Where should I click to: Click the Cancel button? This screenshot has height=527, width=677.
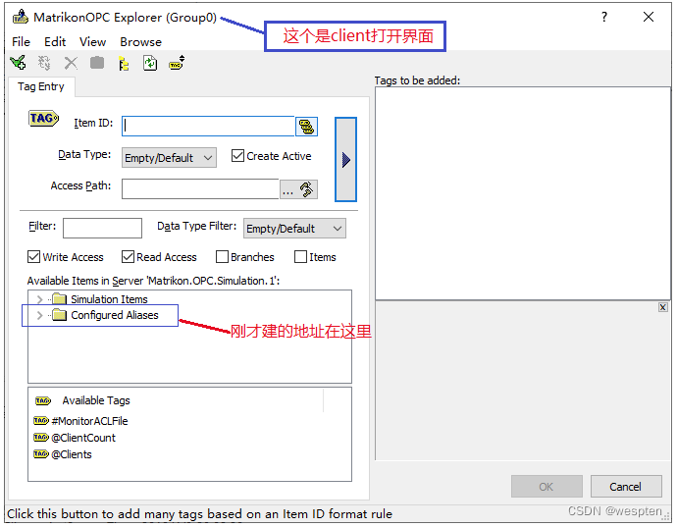point(626,487)
